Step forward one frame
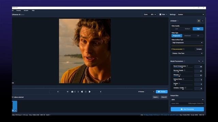The width and height of the screenshot is (218, 122). pos(90,92)
